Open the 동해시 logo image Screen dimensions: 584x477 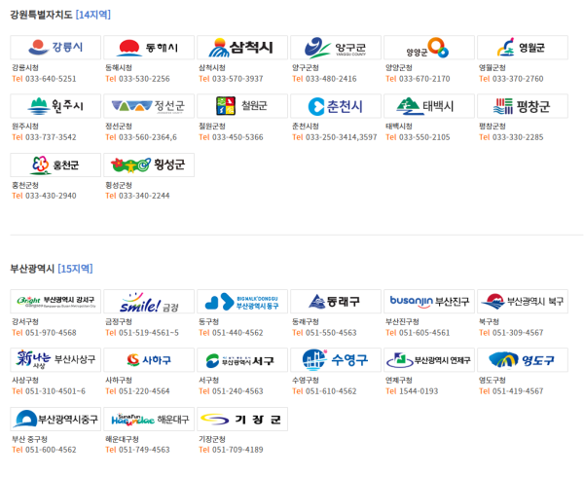149,48
